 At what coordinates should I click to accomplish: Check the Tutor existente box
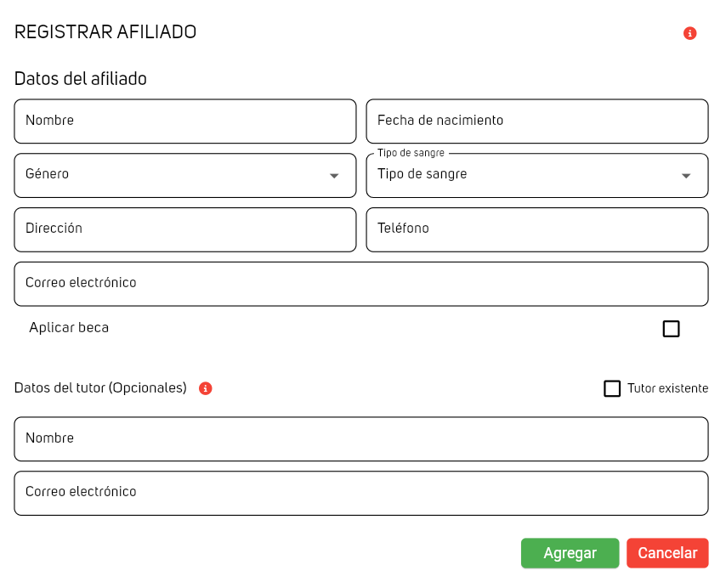(612, 388)
